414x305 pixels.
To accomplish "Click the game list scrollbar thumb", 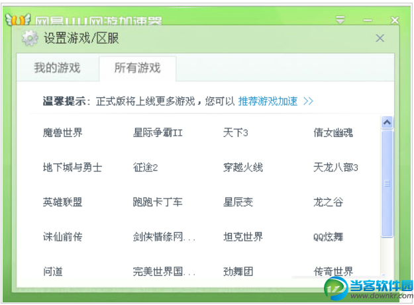I will point(387,183).
